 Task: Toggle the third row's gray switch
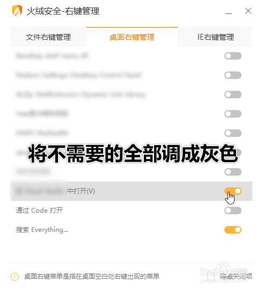233,95
